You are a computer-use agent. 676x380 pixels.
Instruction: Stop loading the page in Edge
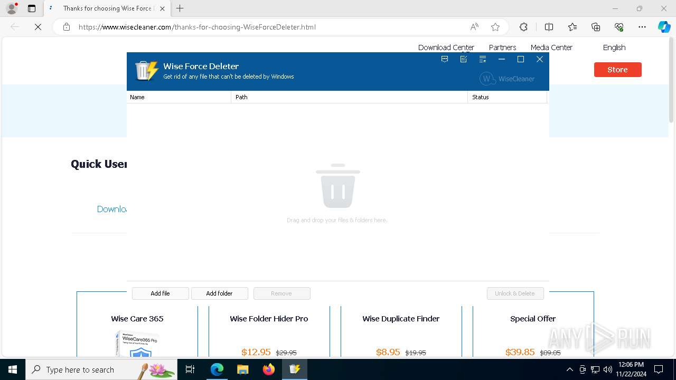click(38, 27)
